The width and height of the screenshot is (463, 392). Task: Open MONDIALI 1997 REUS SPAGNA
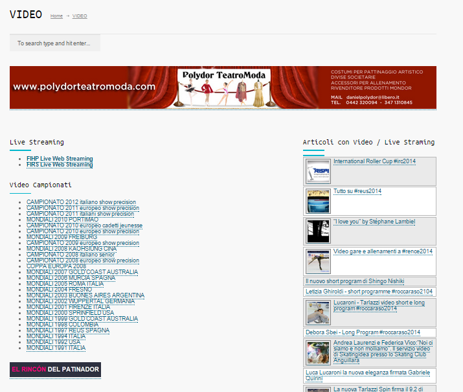pos(68,330)
